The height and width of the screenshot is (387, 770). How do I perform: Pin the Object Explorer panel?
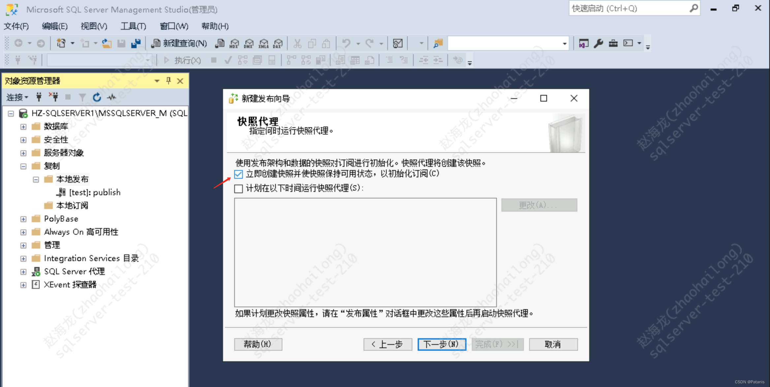(169, 81)
